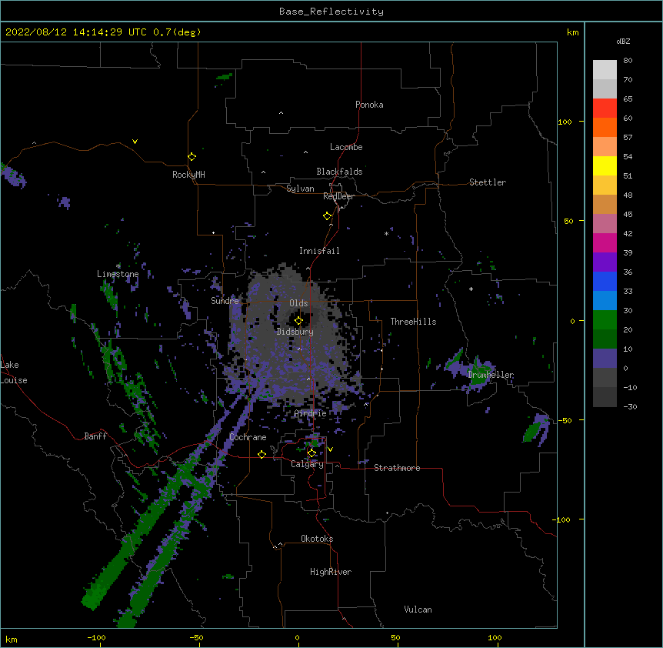This screenshot has height=648, width=663.
Task: Click the royal blue 36-33 dBZ legend swatch
Action: point(605,281)
